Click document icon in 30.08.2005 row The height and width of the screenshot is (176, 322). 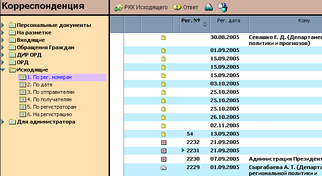[164, 38]
